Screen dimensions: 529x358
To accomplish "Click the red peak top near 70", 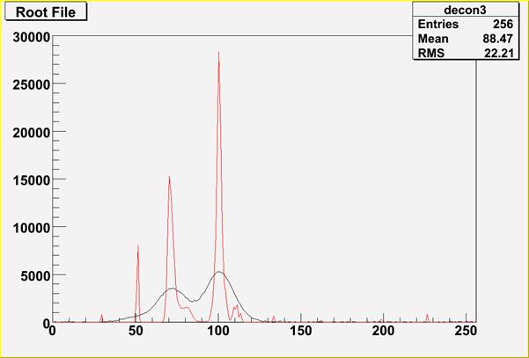I will tap(169, 179).
